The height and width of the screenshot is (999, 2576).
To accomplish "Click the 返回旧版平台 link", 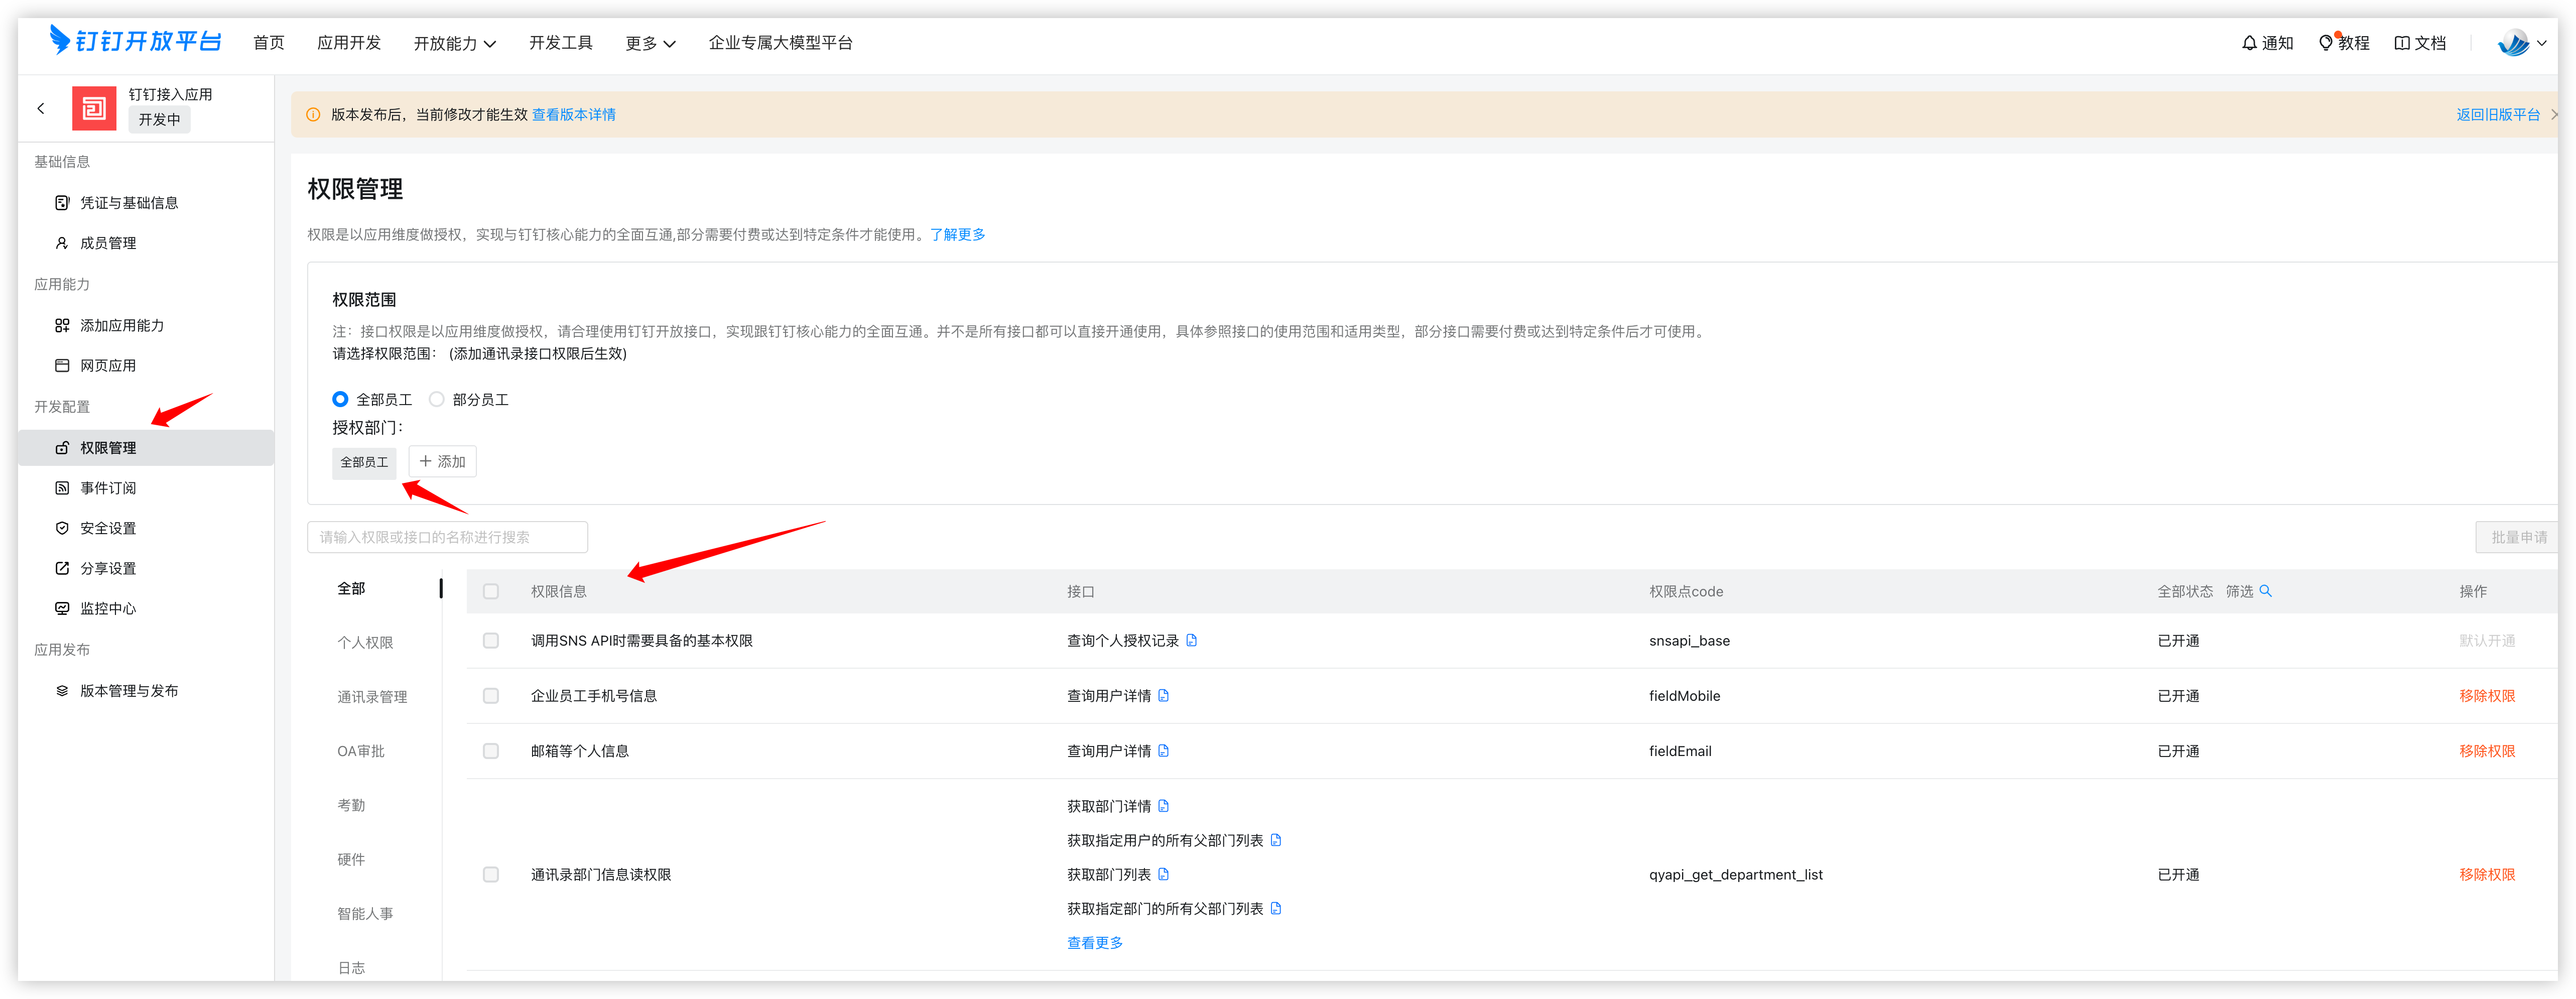I will tap(2498, 115).
